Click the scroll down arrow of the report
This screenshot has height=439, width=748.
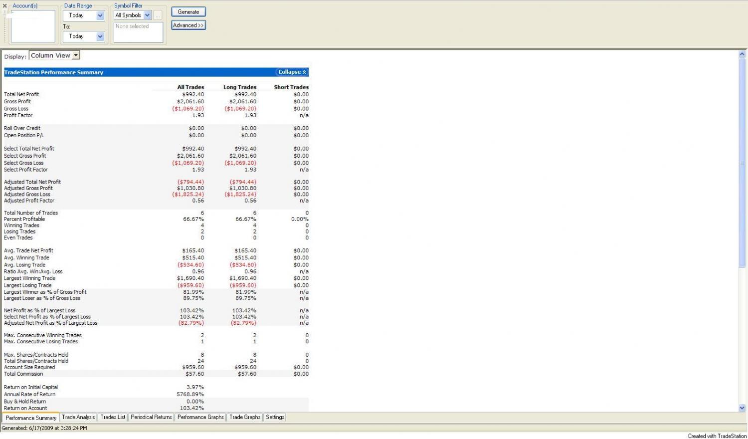click(x=742, y=408)
